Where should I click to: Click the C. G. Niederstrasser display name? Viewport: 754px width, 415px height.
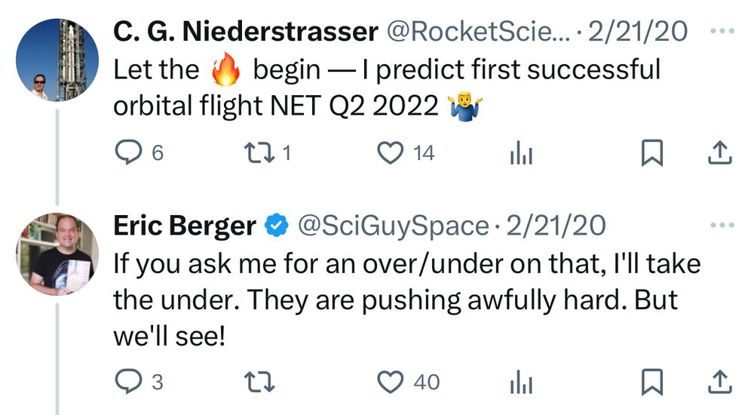click(x=245, y=32)
